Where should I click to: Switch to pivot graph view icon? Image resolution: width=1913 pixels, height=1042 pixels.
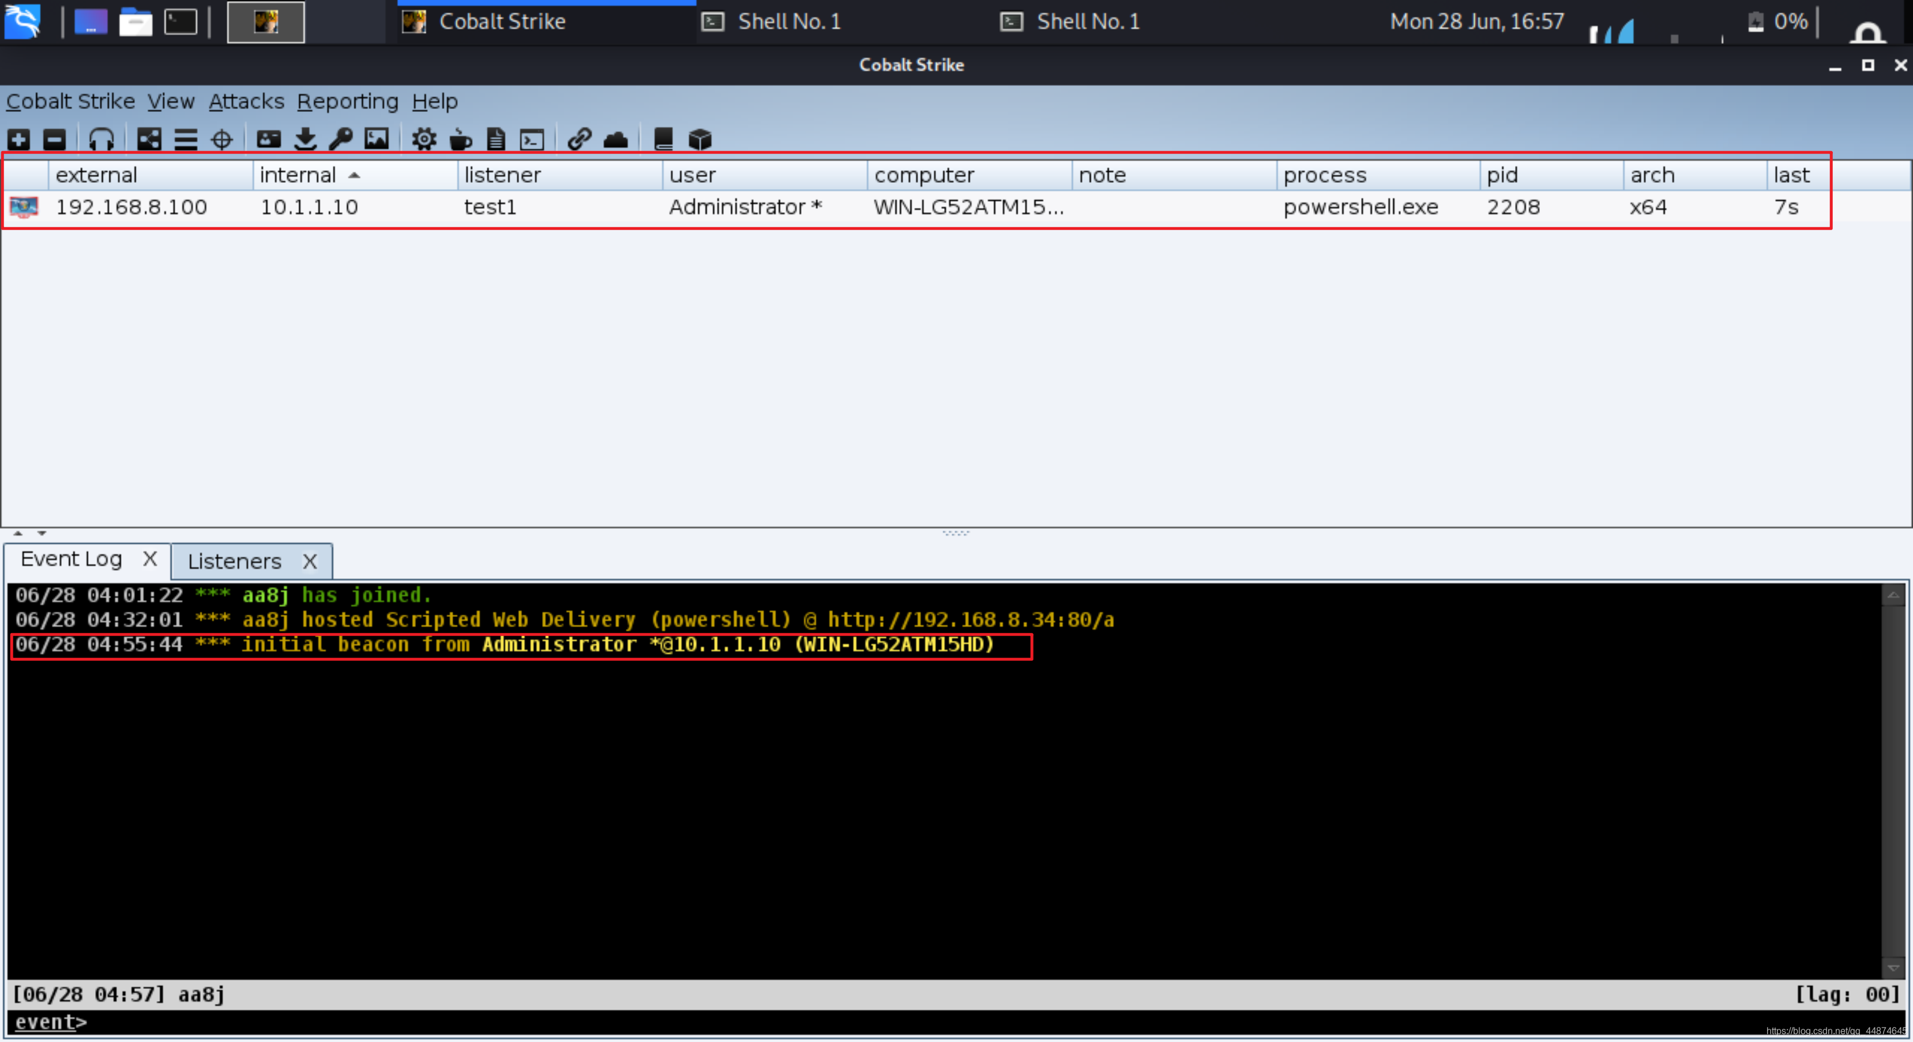[x=149, y=139]
